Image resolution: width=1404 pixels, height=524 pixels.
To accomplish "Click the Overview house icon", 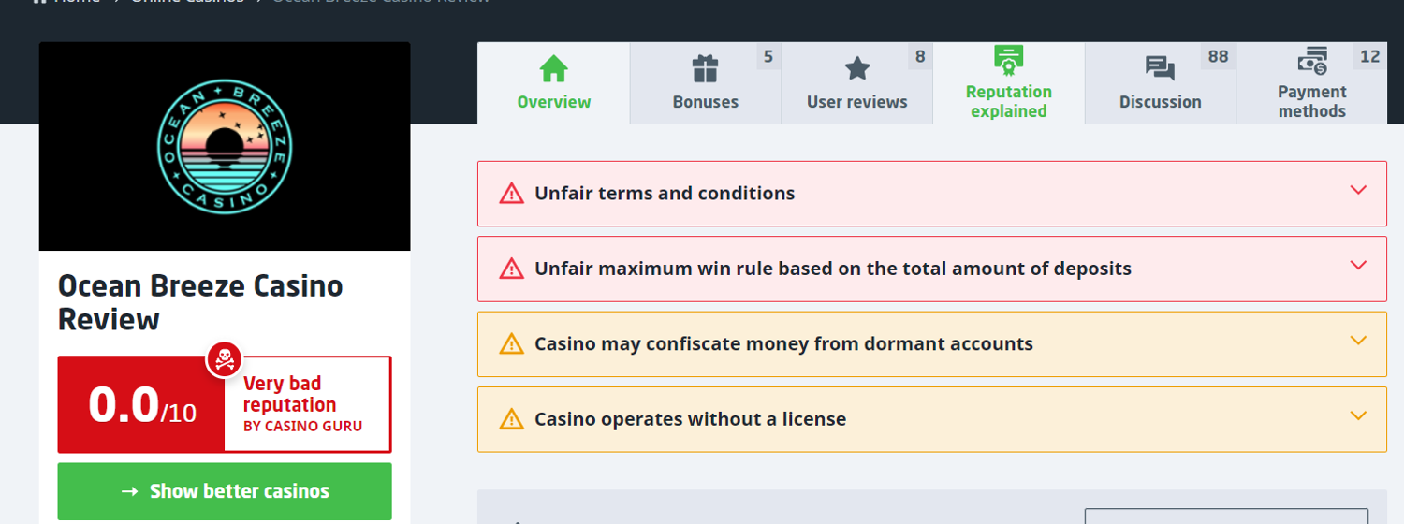I will click(553, 68).
